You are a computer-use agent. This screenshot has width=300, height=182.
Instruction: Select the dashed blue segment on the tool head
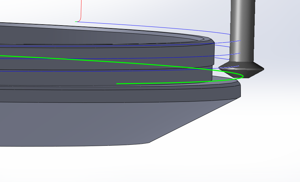pyautogui.click(x=234, y=67)
